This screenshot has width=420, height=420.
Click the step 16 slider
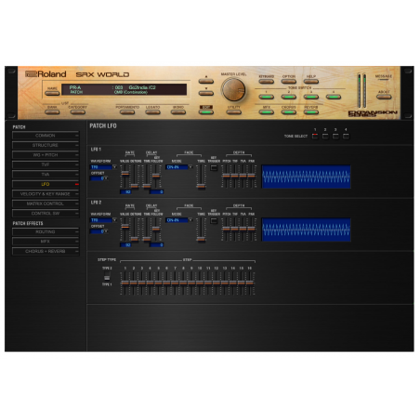(250, 283)
